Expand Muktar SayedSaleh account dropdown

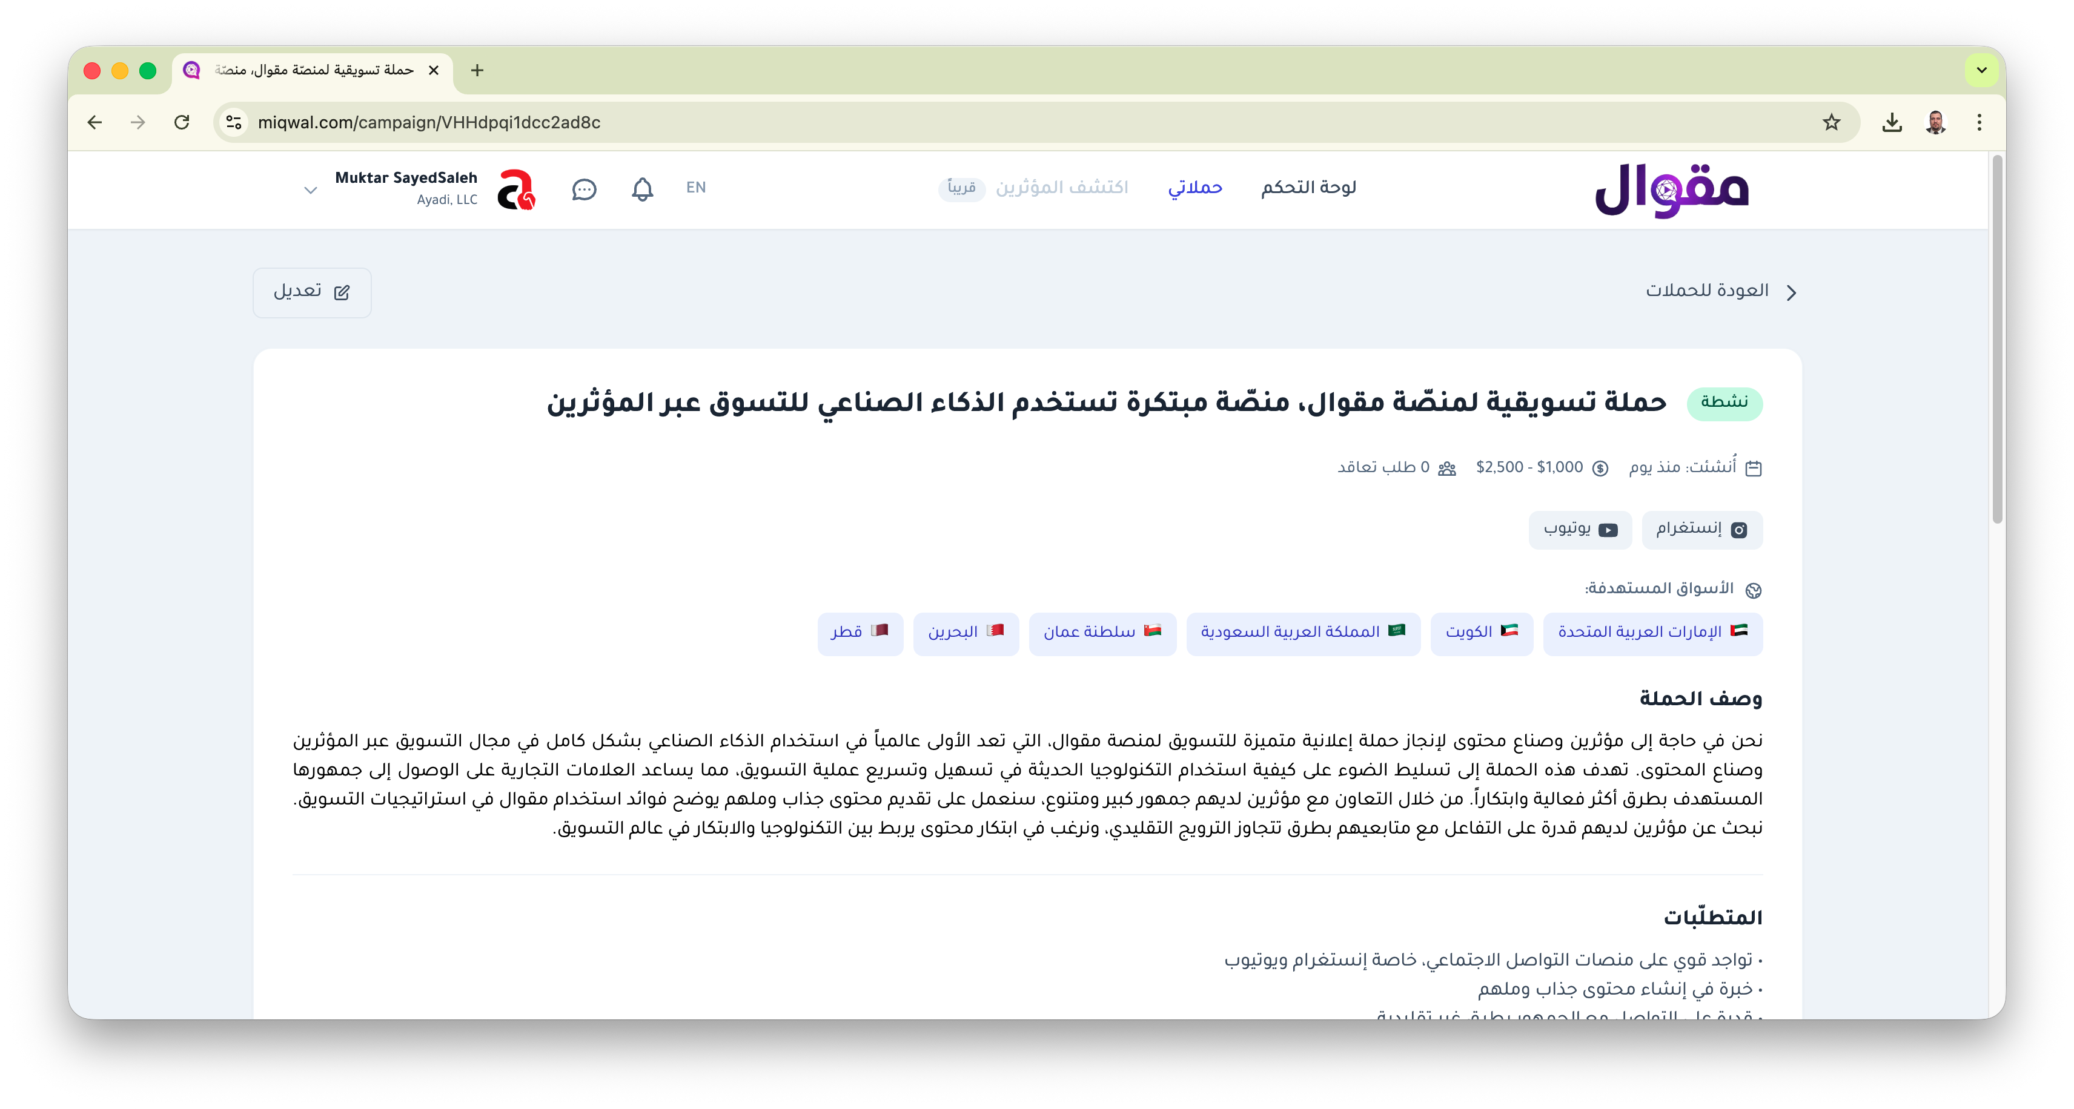[311, 190]
